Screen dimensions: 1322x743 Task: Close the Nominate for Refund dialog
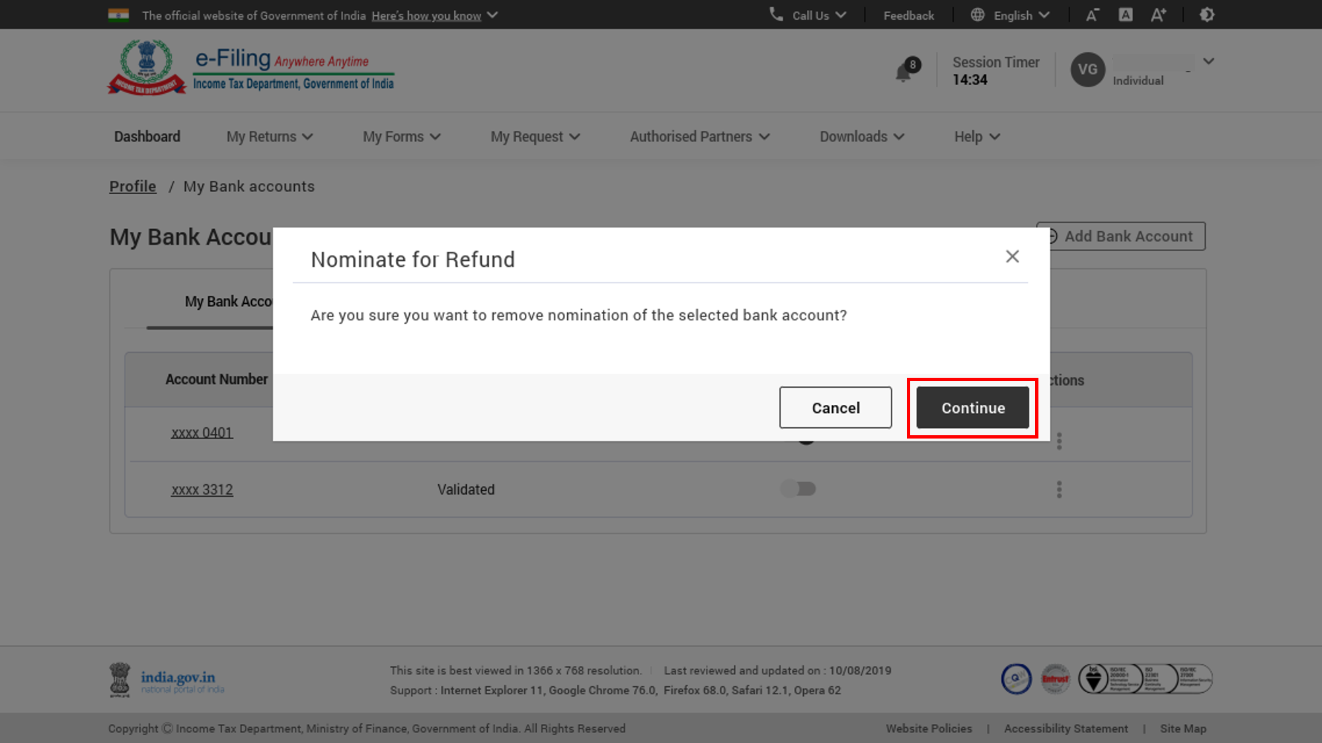tap(1012, 256)
